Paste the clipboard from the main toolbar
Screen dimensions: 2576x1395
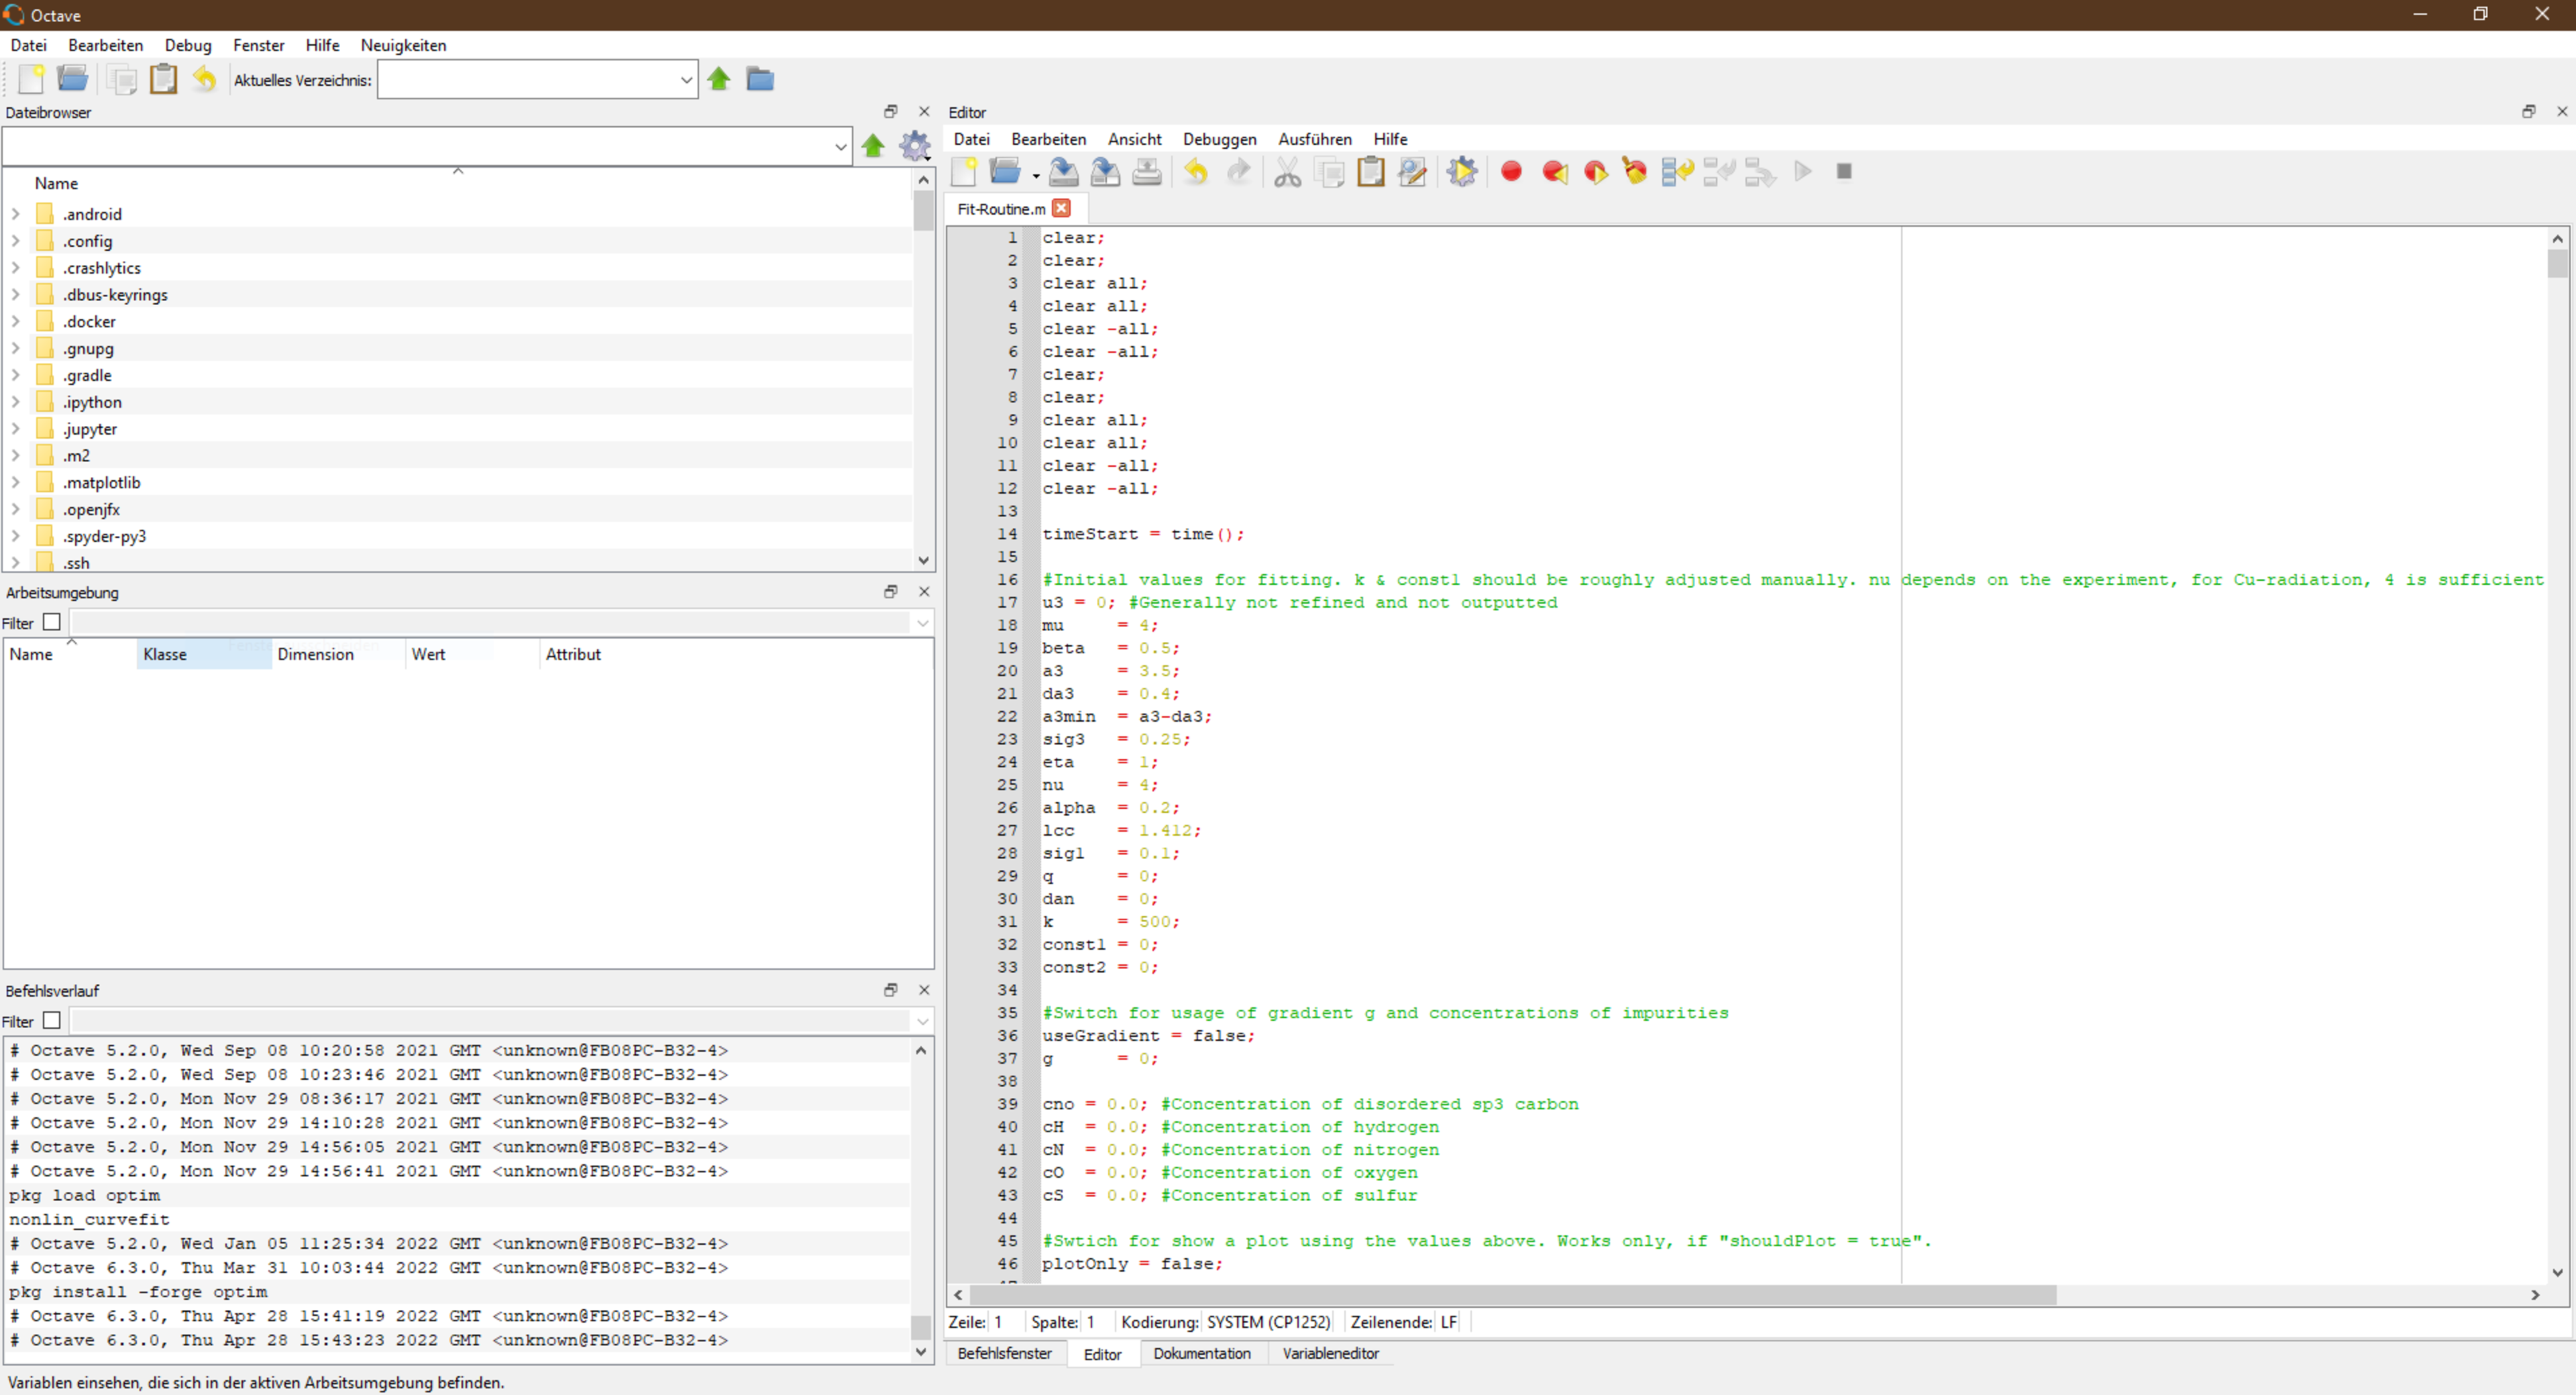point(163,79)
